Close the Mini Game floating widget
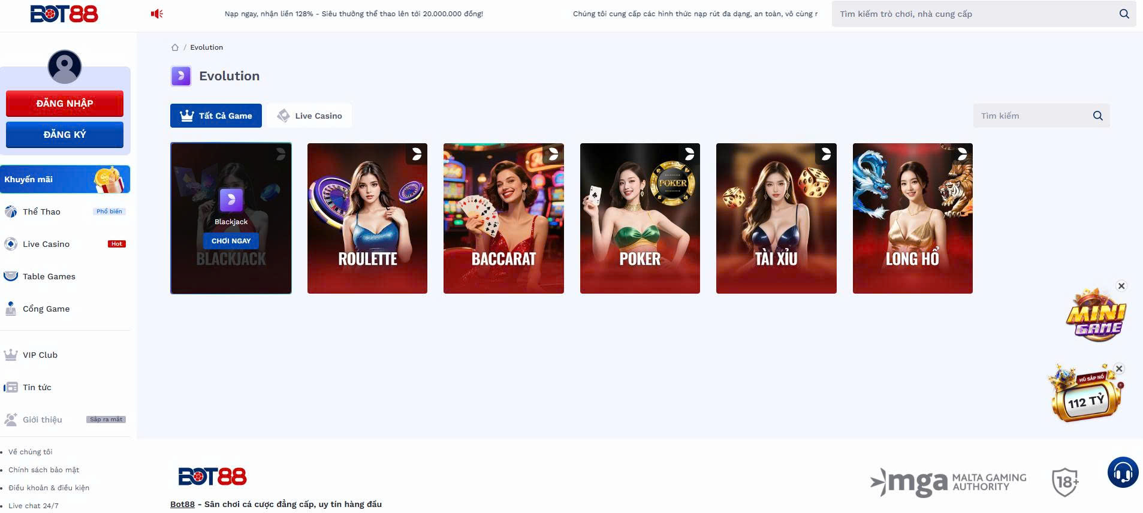 click(1121, 286)
